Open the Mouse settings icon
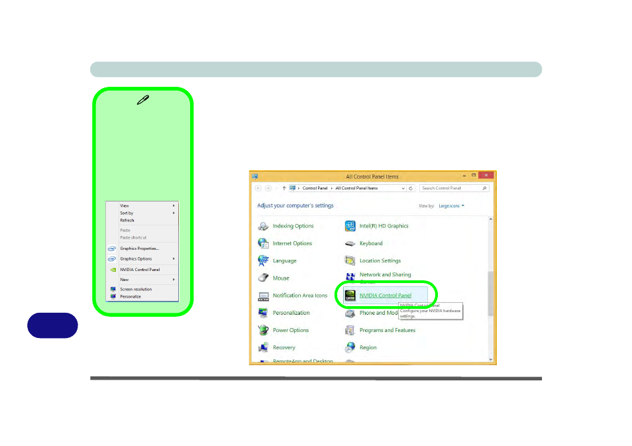This screenshot has height=446, width=632. 263,278
